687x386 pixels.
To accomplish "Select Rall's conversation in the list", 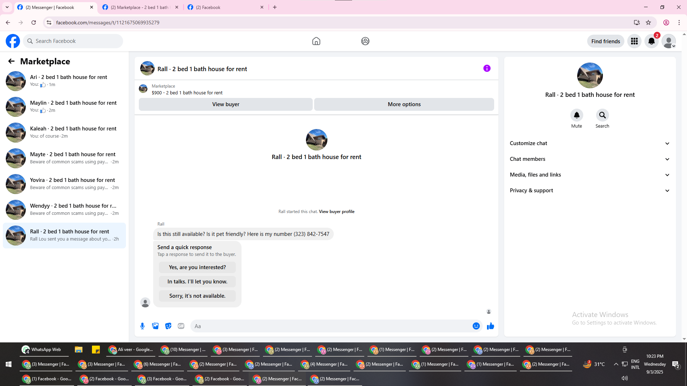I will click(64, 236).
